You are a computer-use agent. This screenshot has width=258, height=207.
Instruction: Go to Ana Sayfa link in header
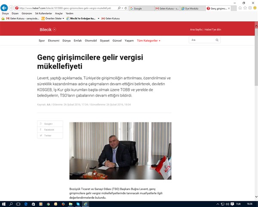coord(196,30)
